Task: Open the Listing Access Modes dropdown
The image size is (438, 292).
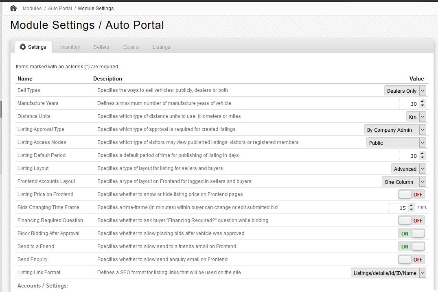Action: coord(396,143)
